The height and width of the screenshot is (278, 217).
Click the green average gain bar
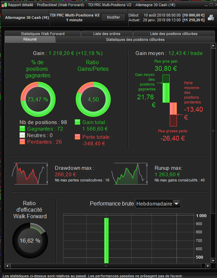coord(166,92)
